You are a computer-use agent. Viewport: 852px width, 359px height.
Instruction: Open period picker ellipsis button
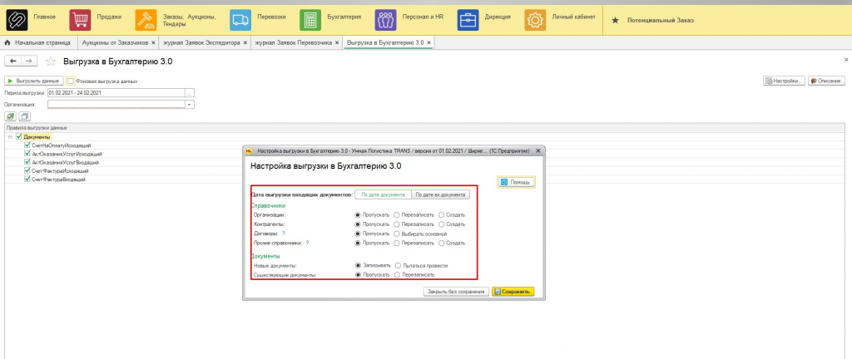190,93
